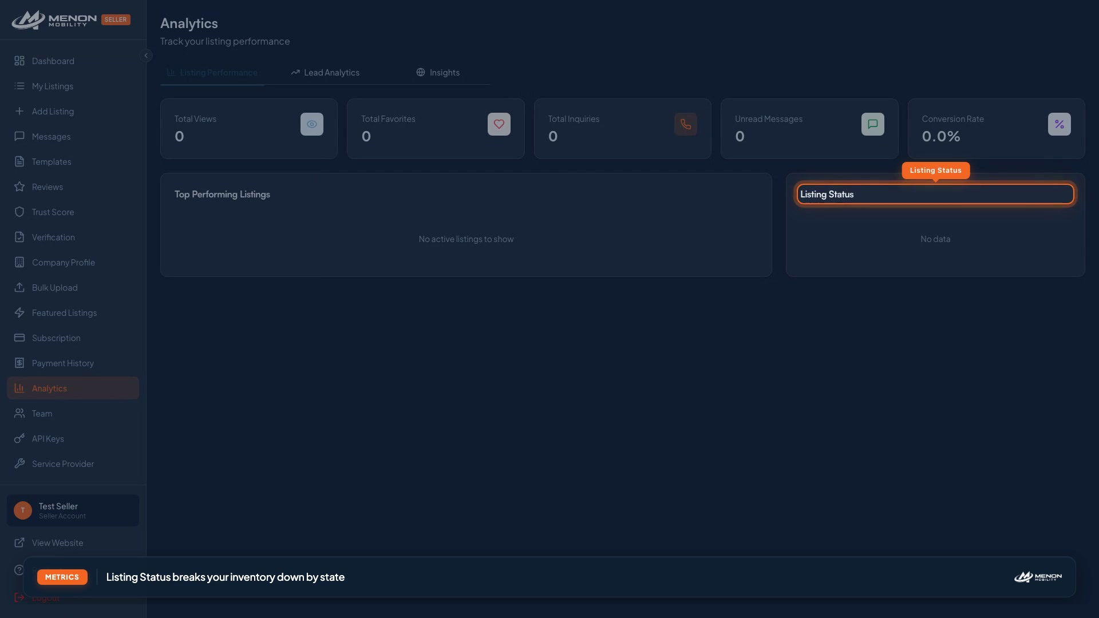Switch to the Insights tab
This screenshot has width=1099, height=618.
(x=438, y=73)
